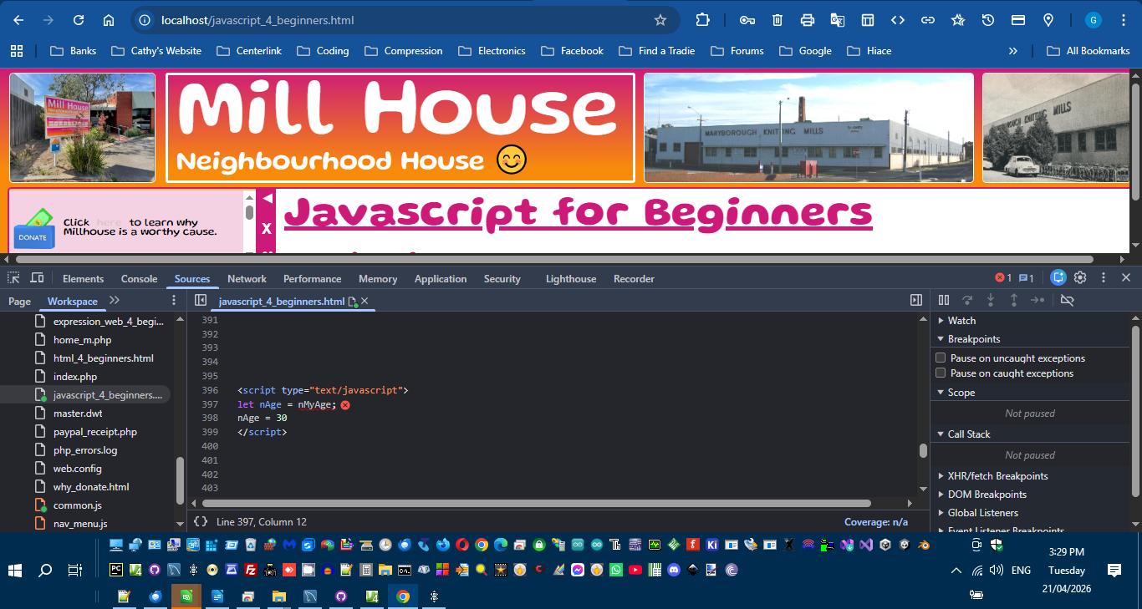Open the All Bookmarks folder

point(1088,51)
